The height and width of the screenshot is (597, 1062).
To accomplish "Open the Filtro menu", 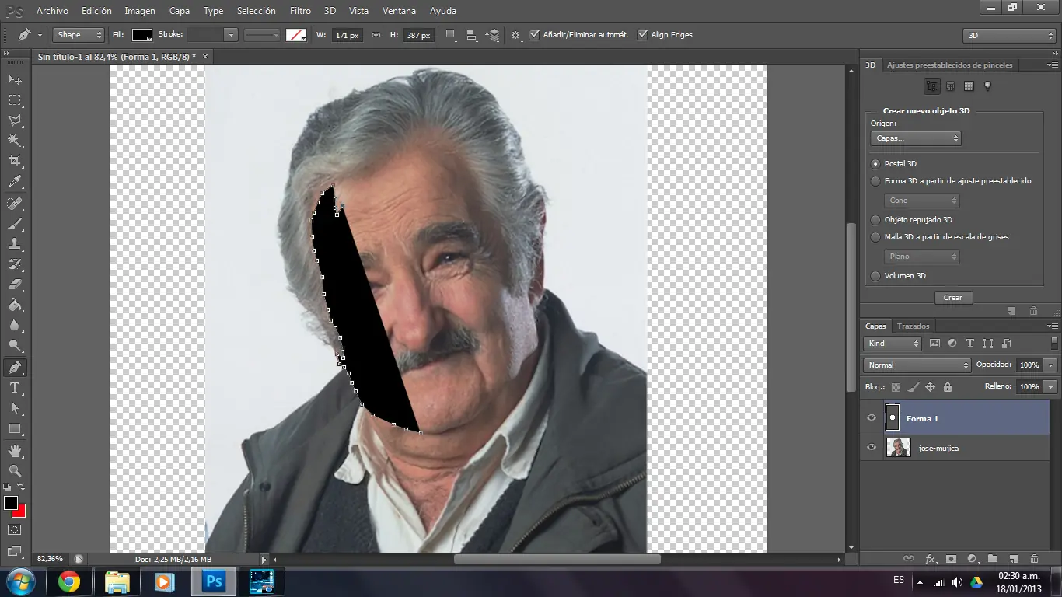I will coord(300,11).
